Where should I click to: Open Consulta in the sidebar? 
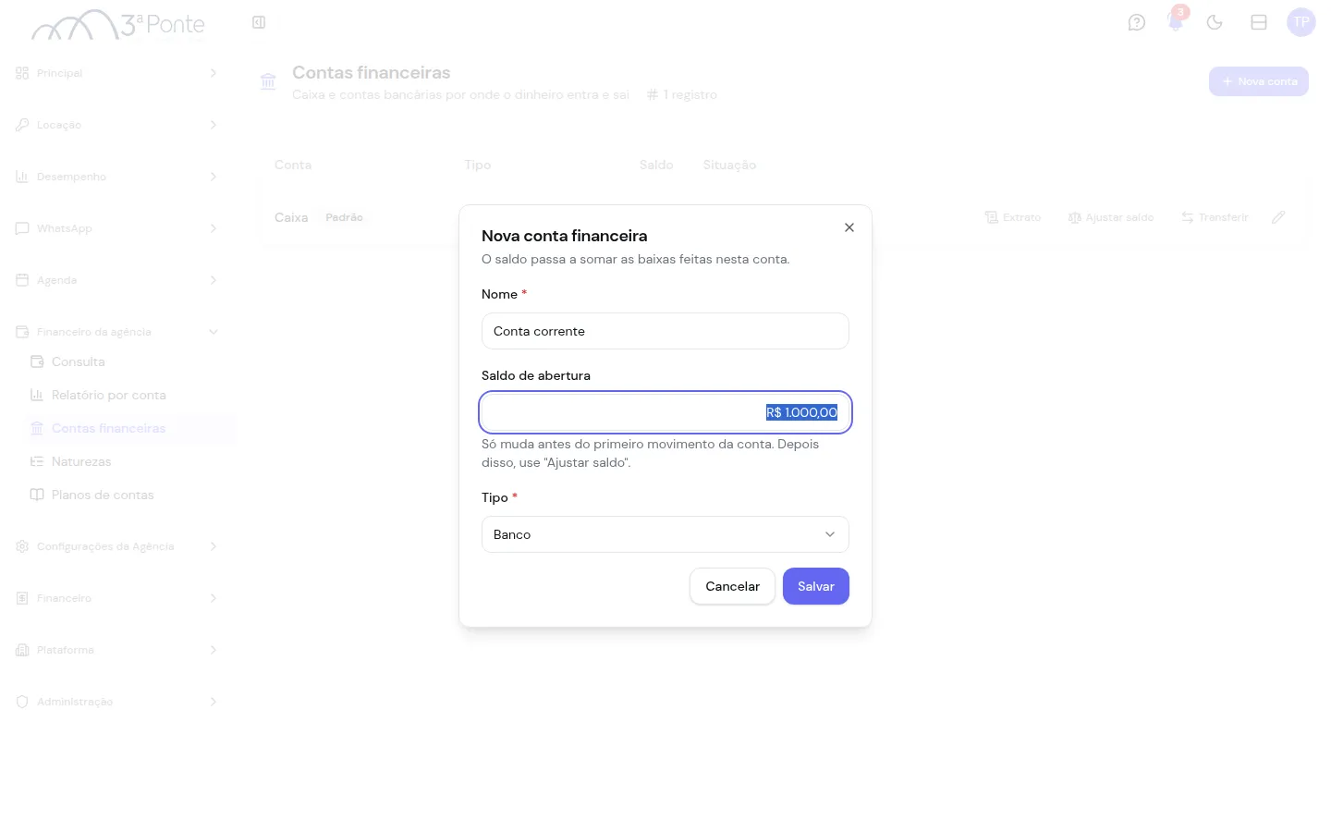click(x=129, y=361)
